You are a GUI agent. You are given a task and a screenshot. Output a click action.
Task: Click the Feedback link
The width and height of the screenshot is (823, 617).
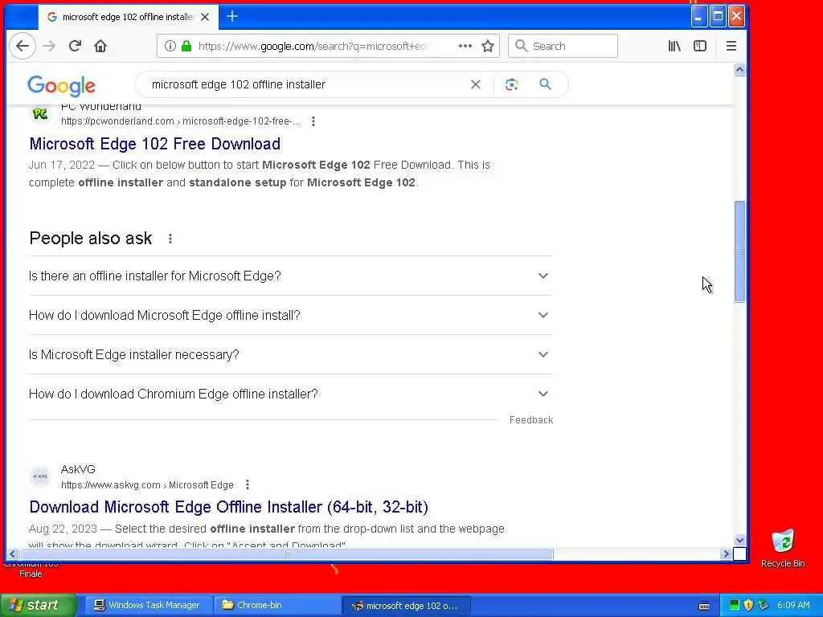tap(531, 420)
